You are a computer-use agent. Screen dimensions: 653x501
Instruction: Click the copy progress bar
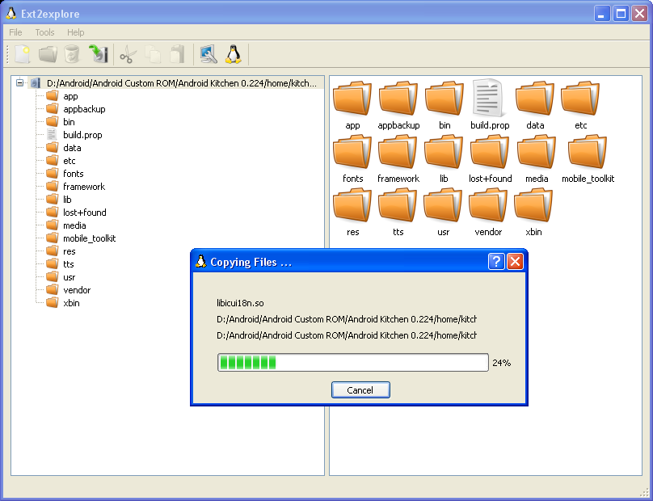(x=352, y=362)
